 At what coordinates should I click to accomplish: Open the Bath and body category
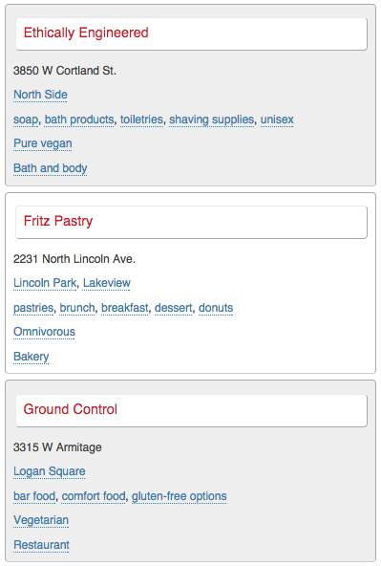coord(50,168)
